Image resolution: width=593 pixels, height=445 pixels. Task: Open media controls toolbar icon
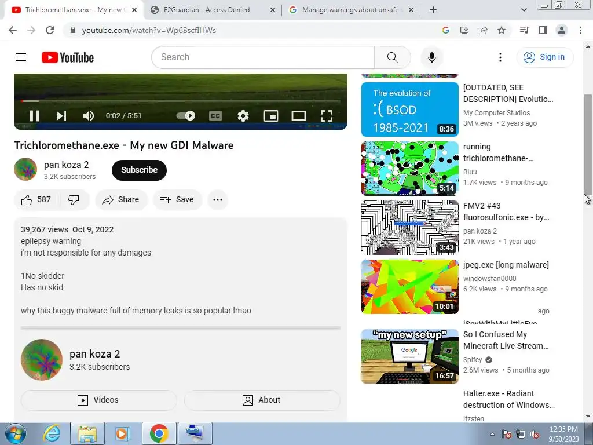[525, 30]
